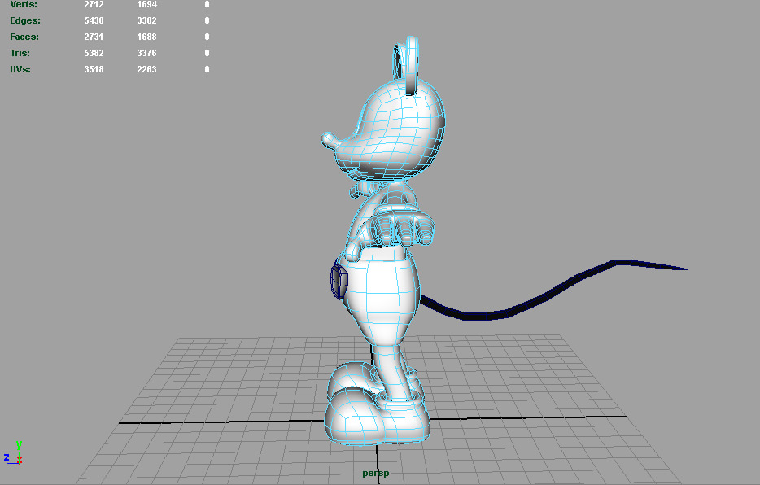Viewport: 760px width, 485px height.
Task: Select the Faces count value 2731
Action: (94, 37)
